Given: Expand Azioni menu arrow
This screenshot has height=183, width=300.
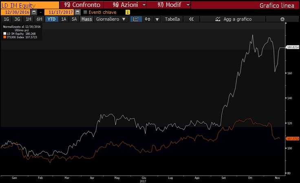Looking at the screenshot, I should [144, 5].
